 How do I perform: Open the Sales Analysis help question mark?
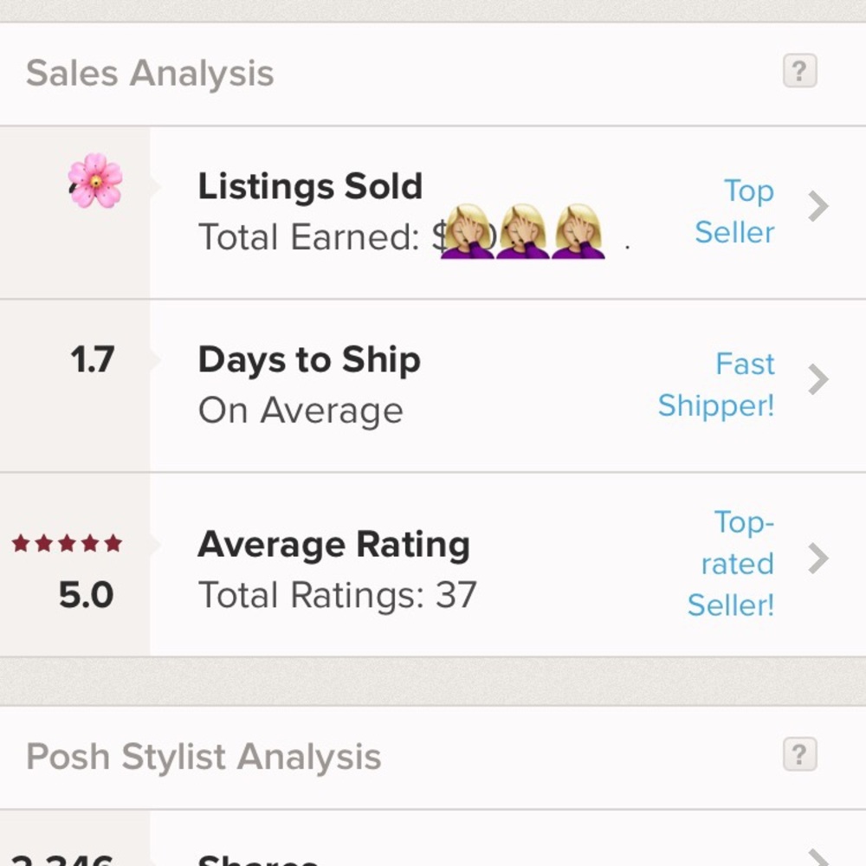click(799, 71)
